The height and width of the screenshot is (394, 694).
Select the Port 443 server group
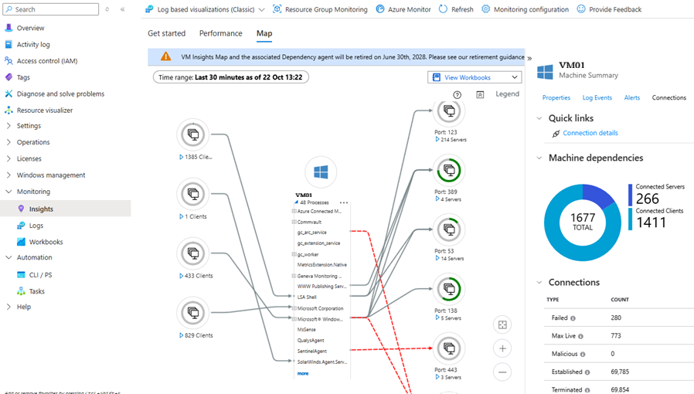[x=449, y=348]
